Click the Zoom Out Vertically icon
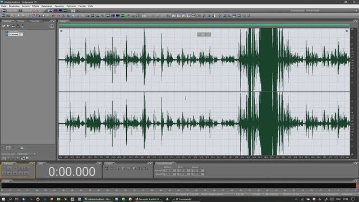The width and height of the screenshot is (359, 202). pyautogui.click(x=146, y=168)
